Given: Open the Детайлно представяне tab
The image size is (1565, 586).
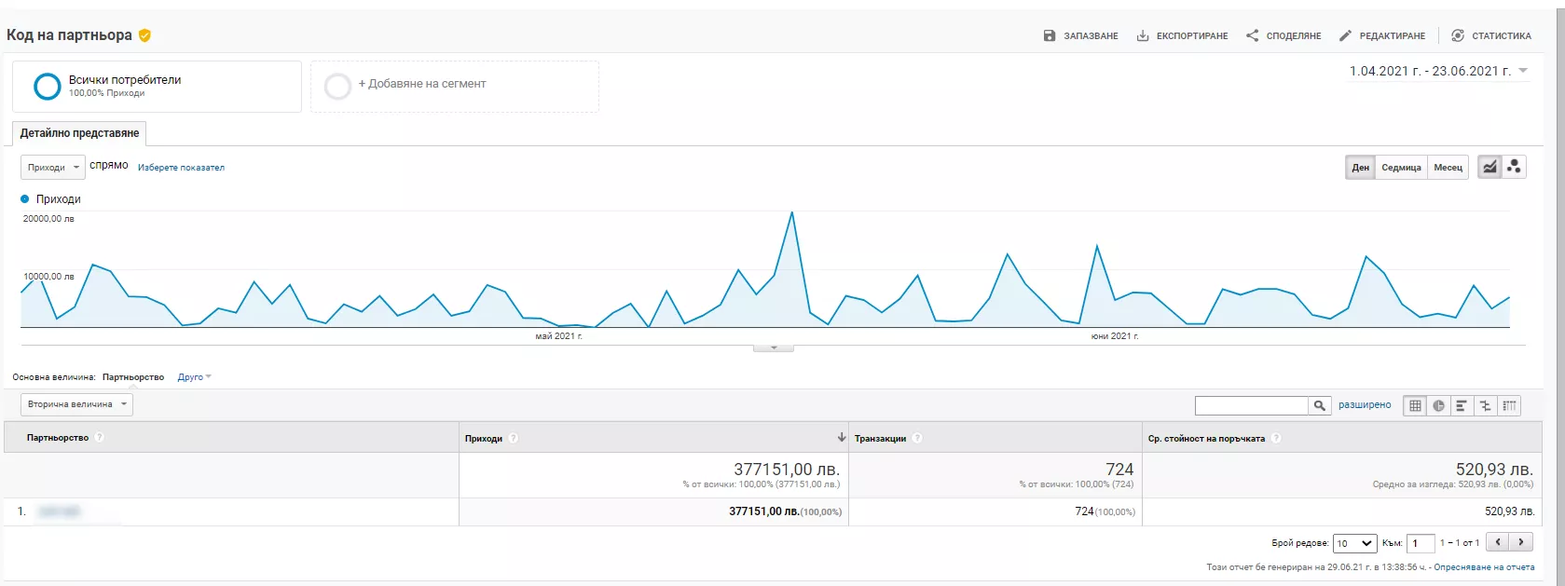Looking at the screenshot, I should [79, 133].
